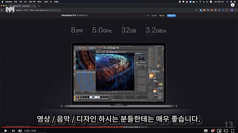The image size is (238, 133).
Task: Click the Wi-Fi status icon
Action: click(200, 2)
